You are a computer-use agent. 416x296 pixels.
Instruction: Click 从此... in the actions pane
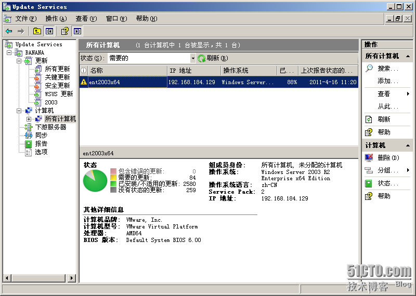tap(388, 106)
